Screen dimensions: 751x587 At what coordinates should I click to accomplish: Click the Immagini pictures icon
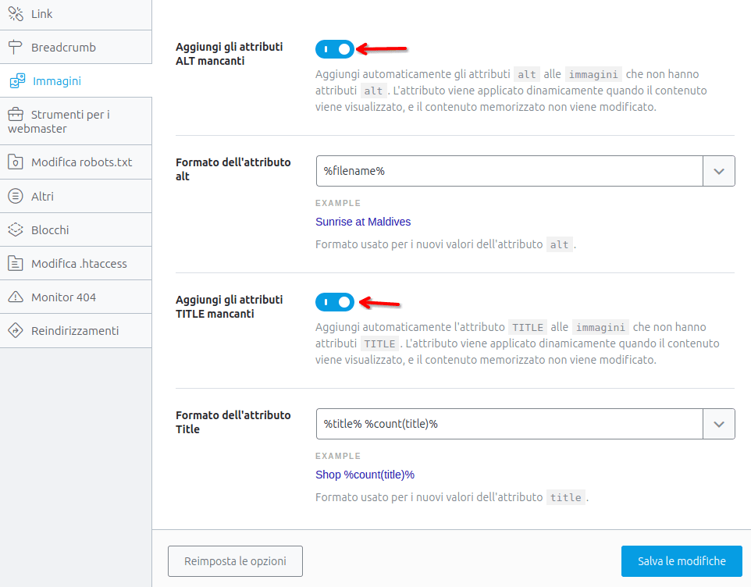[x=17, y=81]
